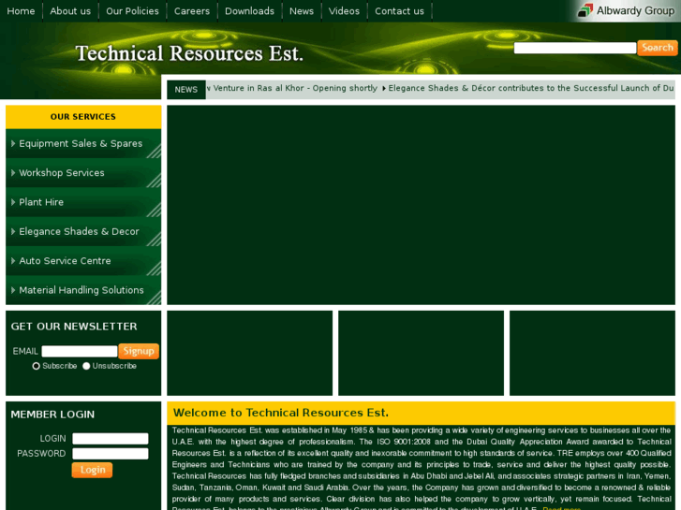Expand the arrow beside Elegance Shades & Decor
This screenshot has height=510, width=681.
click(13, 231)
